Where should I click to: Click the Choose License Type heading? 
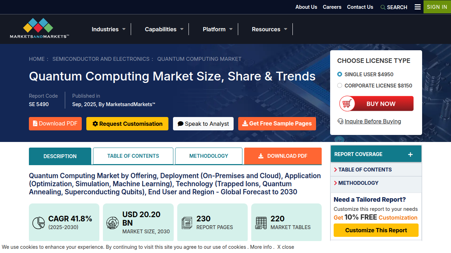point(374,61)
